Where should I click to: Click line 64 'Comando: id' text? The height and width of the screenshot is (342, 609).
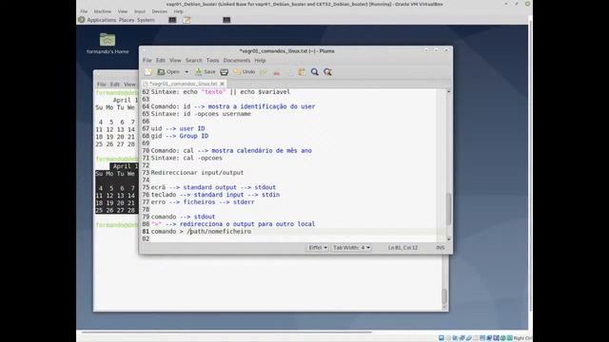(170, 106)
